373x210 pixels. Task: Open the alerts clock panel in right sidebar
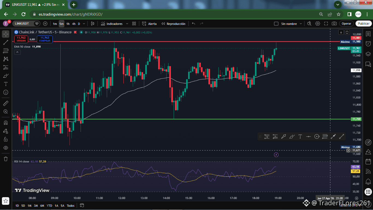[368, 44]
